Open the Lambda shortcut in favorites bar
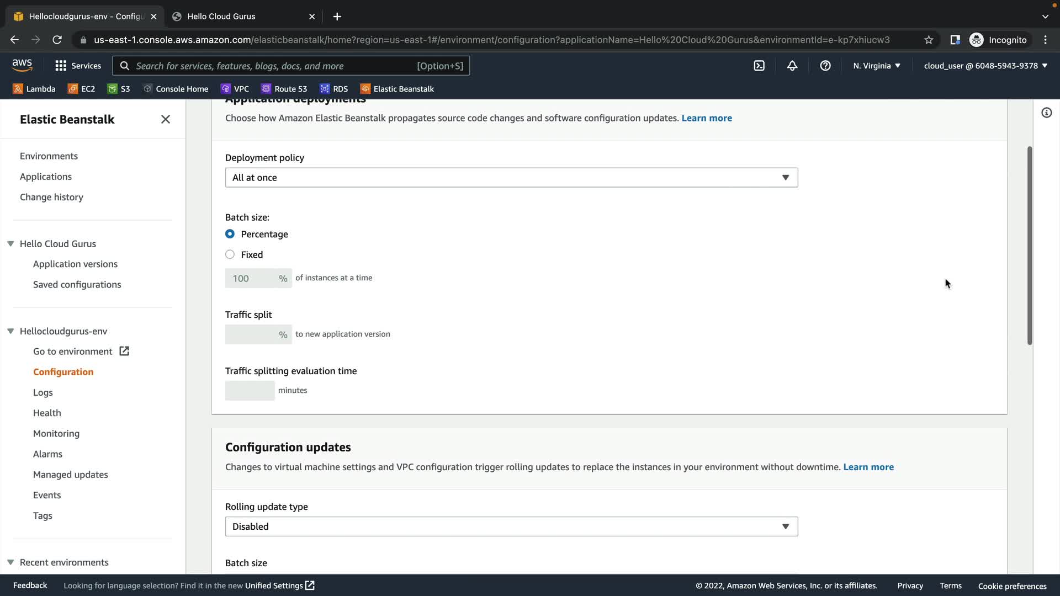Viewport: 1060px width, 596px height. tap(34, 89)
